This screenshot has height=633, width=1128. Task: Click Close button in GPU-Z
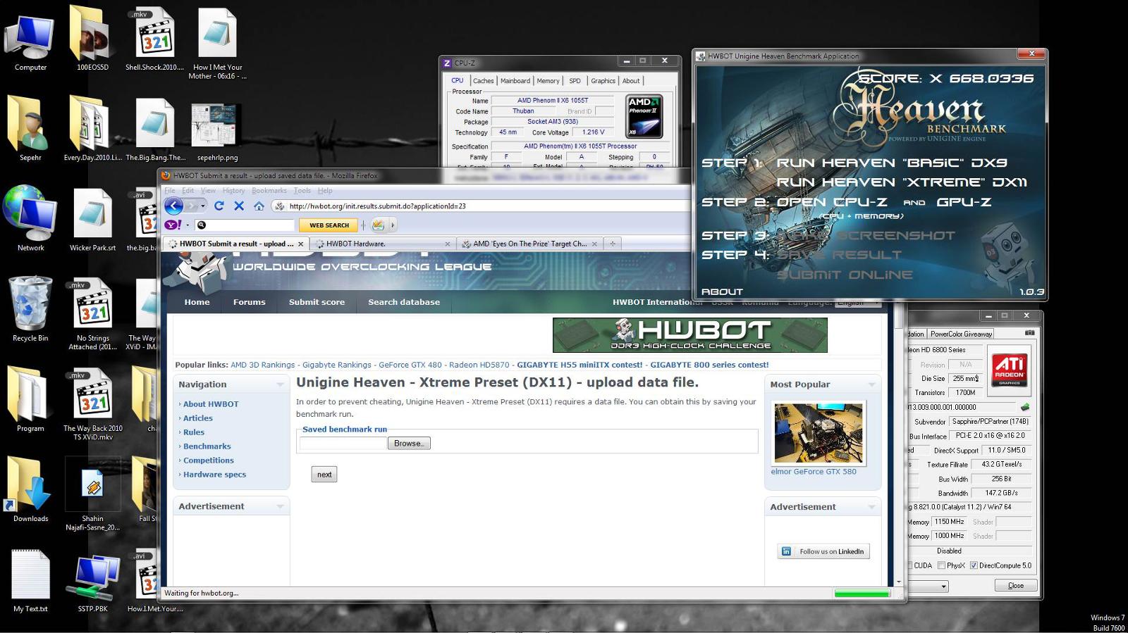pyautogui.click(x=1016, y=586)
